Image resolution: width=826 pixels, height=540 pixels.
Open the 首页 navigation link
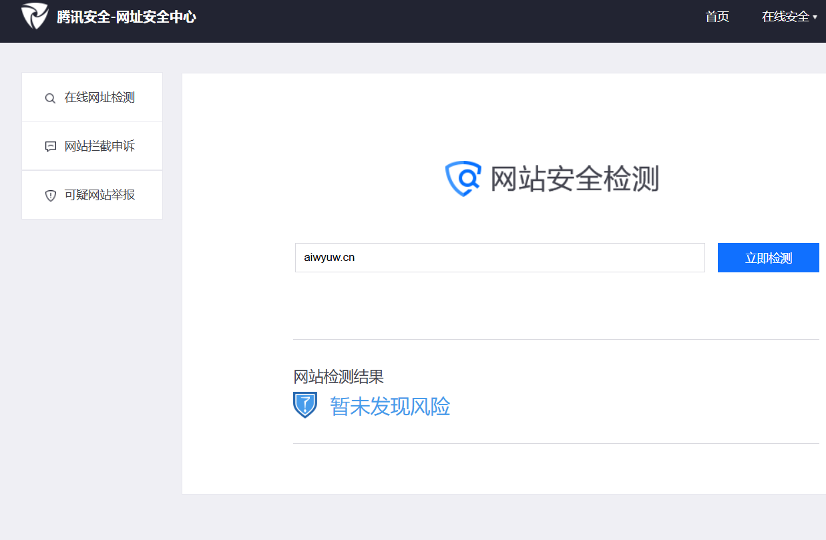[x=717, y=17]
